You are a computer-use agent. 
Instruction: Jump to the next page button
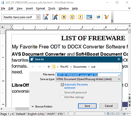coord(130,105)
